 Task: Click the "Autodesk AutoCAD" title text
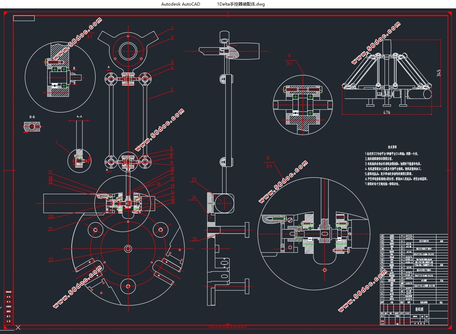click(x=181, y=4)
